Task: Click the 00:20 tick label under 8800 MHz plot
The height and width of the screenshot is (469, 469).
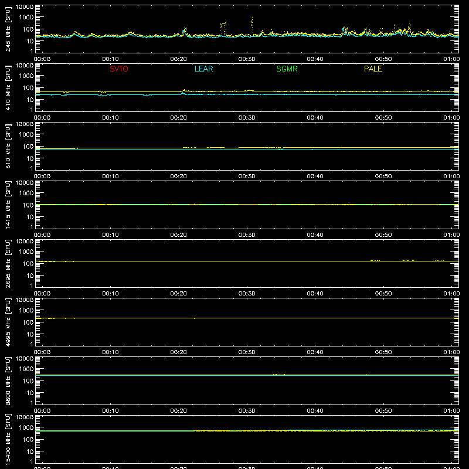Action: pyautogui.click(x=179, y=411)
